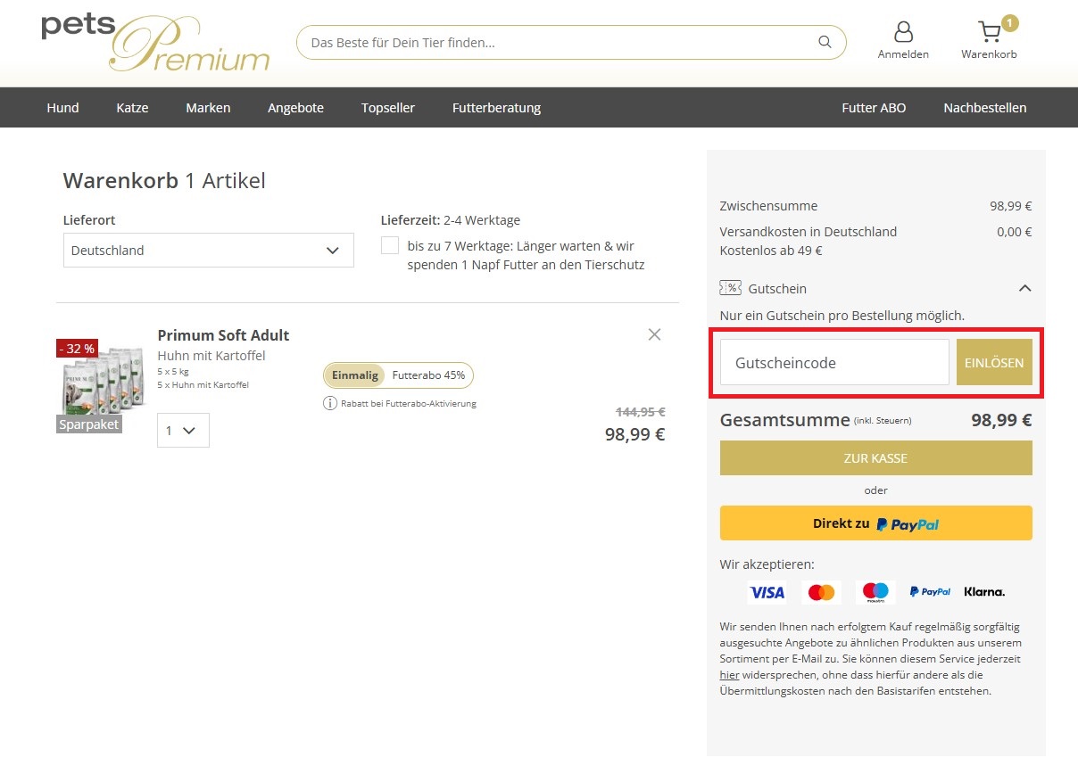Click the cart count badge
The height and width of the screenshot is (774, 1078).
(1009, 23)
